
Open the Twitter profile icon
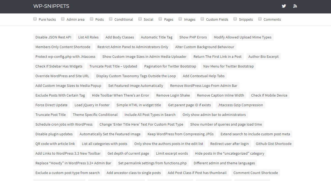(x=284, y=6)
